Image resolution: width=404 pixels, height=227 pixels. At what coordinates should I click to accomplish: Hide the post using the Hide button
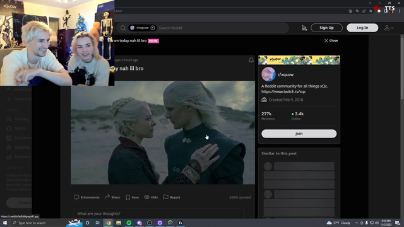coord(151,197)
